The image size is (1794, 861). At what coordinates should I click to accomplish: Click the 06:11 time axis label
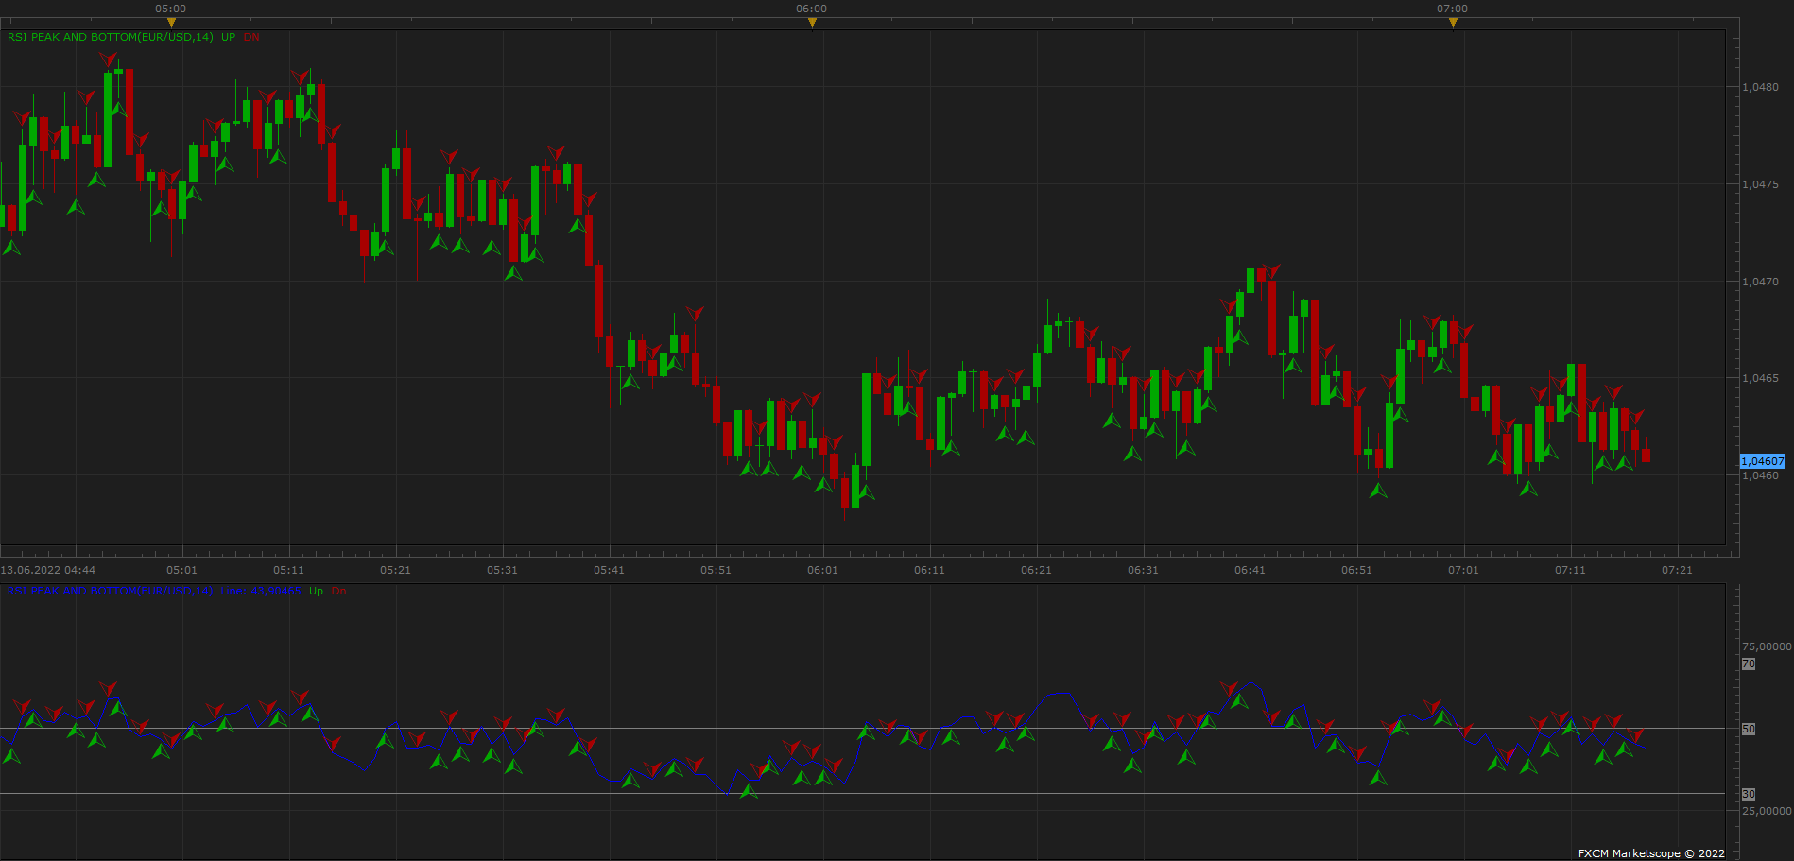tap(930, 570)
